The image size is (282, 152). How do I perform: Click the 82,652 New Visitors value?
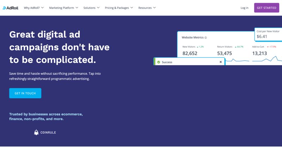pyautogui.click(x=190, y=53)
